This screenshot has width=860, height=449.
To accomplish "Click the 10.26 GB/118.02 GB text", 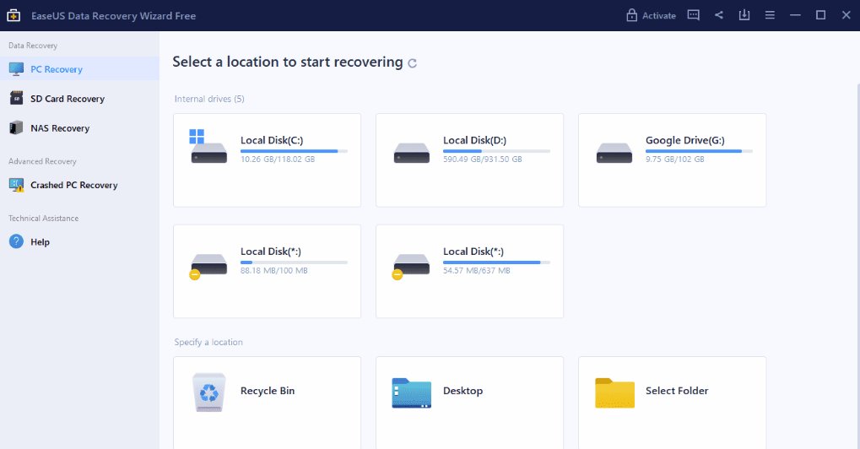I will click(278, 159).
